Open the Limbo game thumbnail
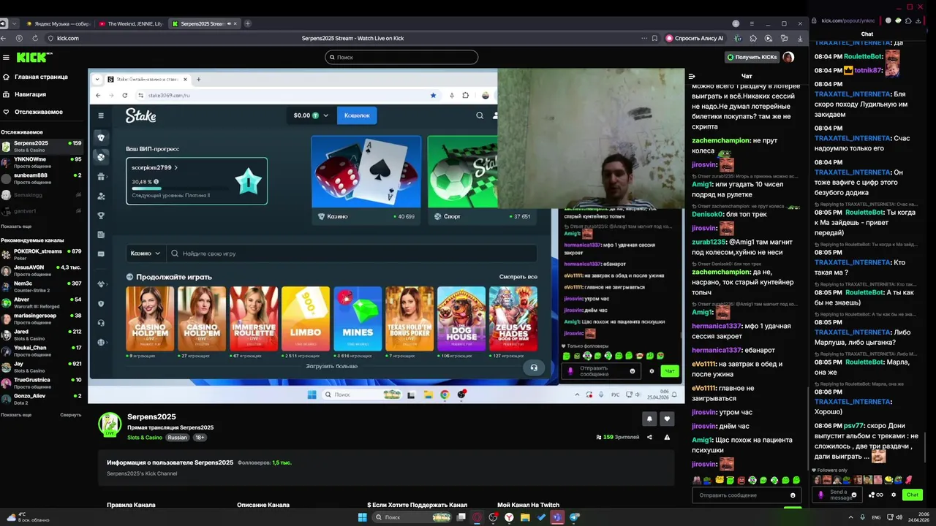Screen dimensions: 936x526 coord(306,319)
